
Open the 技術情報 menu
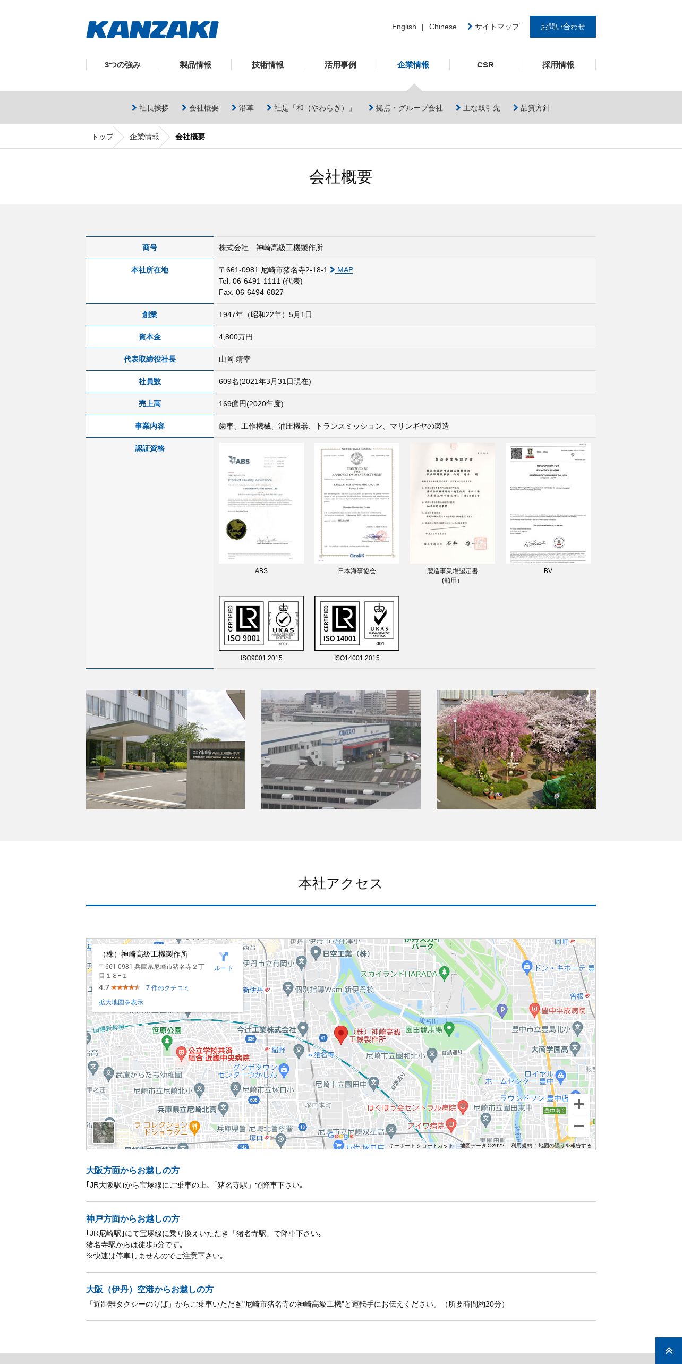pyautogui.click(x=268, y=65)
